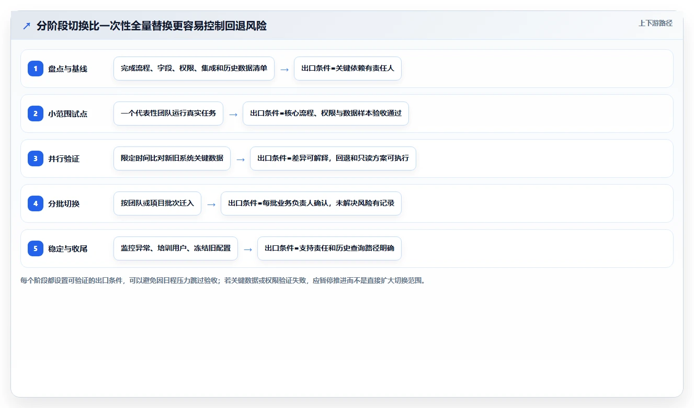
Task: Click the 限定时间比对新旧系统关键数据 box
Action: (172, 158)
